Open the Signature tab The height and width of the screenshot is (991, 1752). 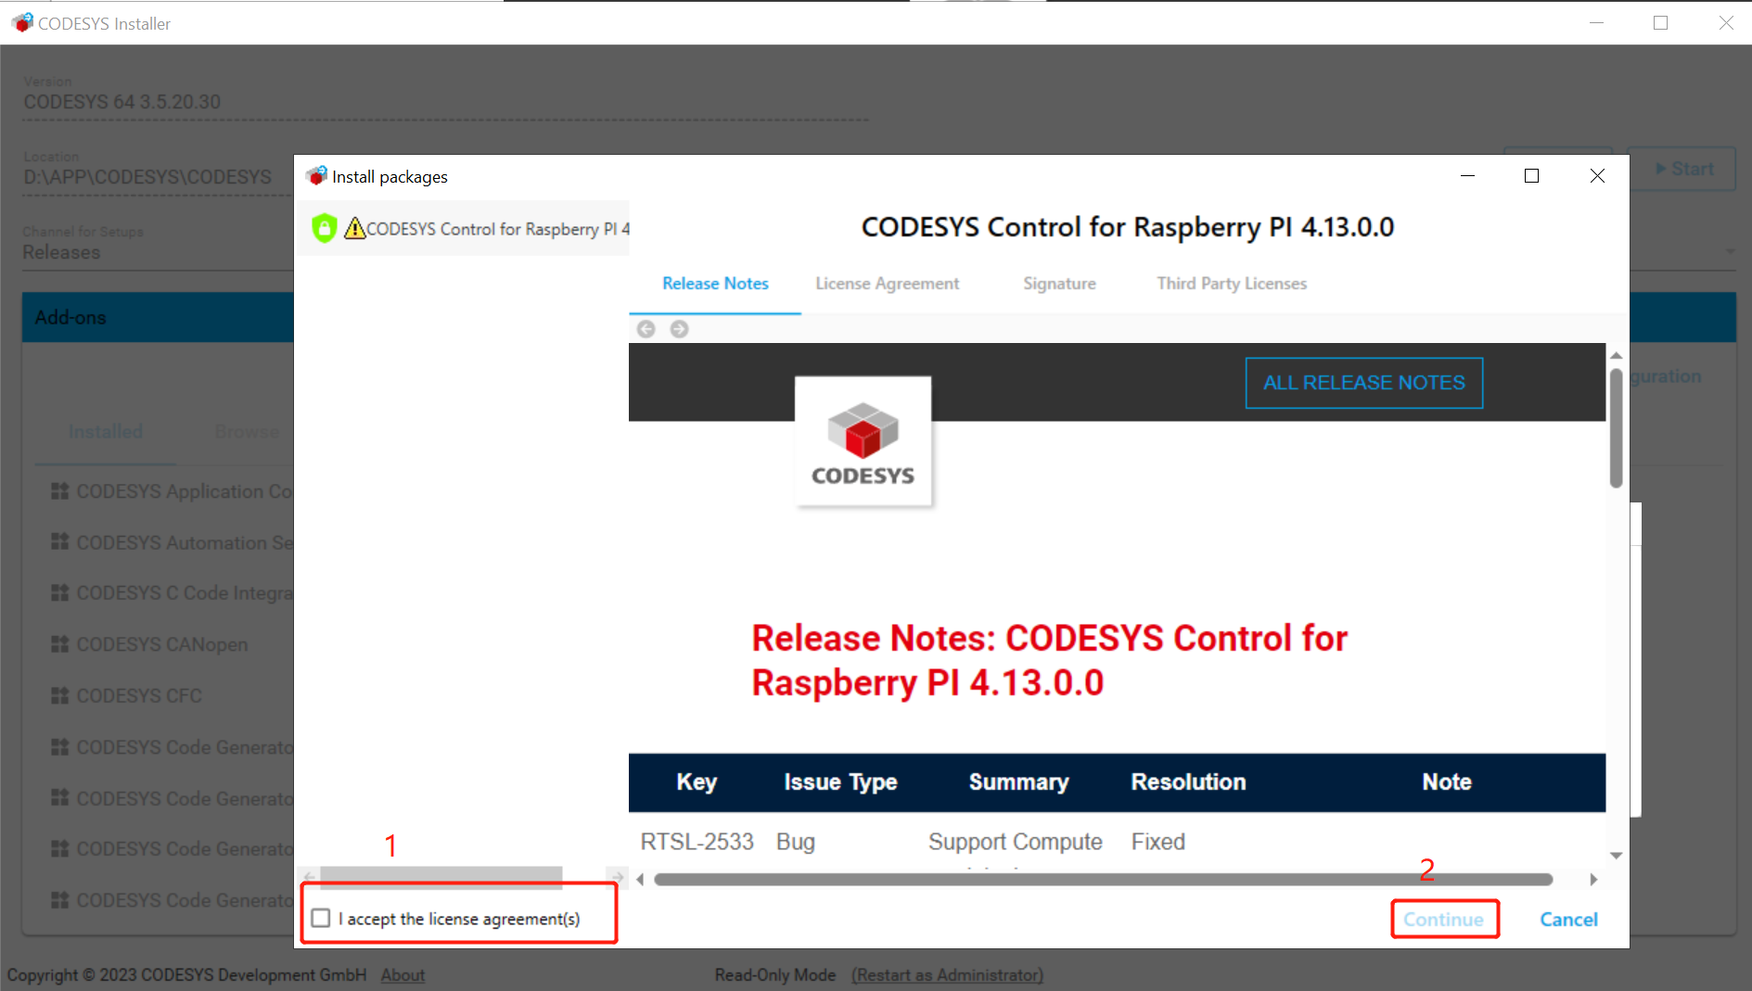pyautogui.click(x=1059, y=283)
